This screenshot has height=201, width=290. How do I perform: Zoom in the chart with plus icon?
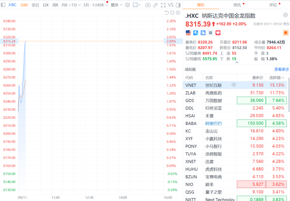(x=178, y=13)
